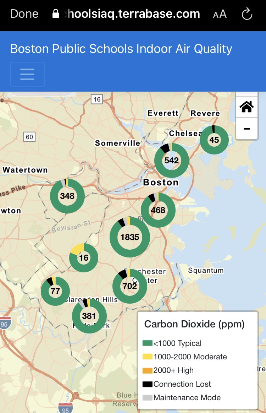Tap the terrabase.com address text
This screenshot has width=266, height=413.
click(x=132, y=14)
